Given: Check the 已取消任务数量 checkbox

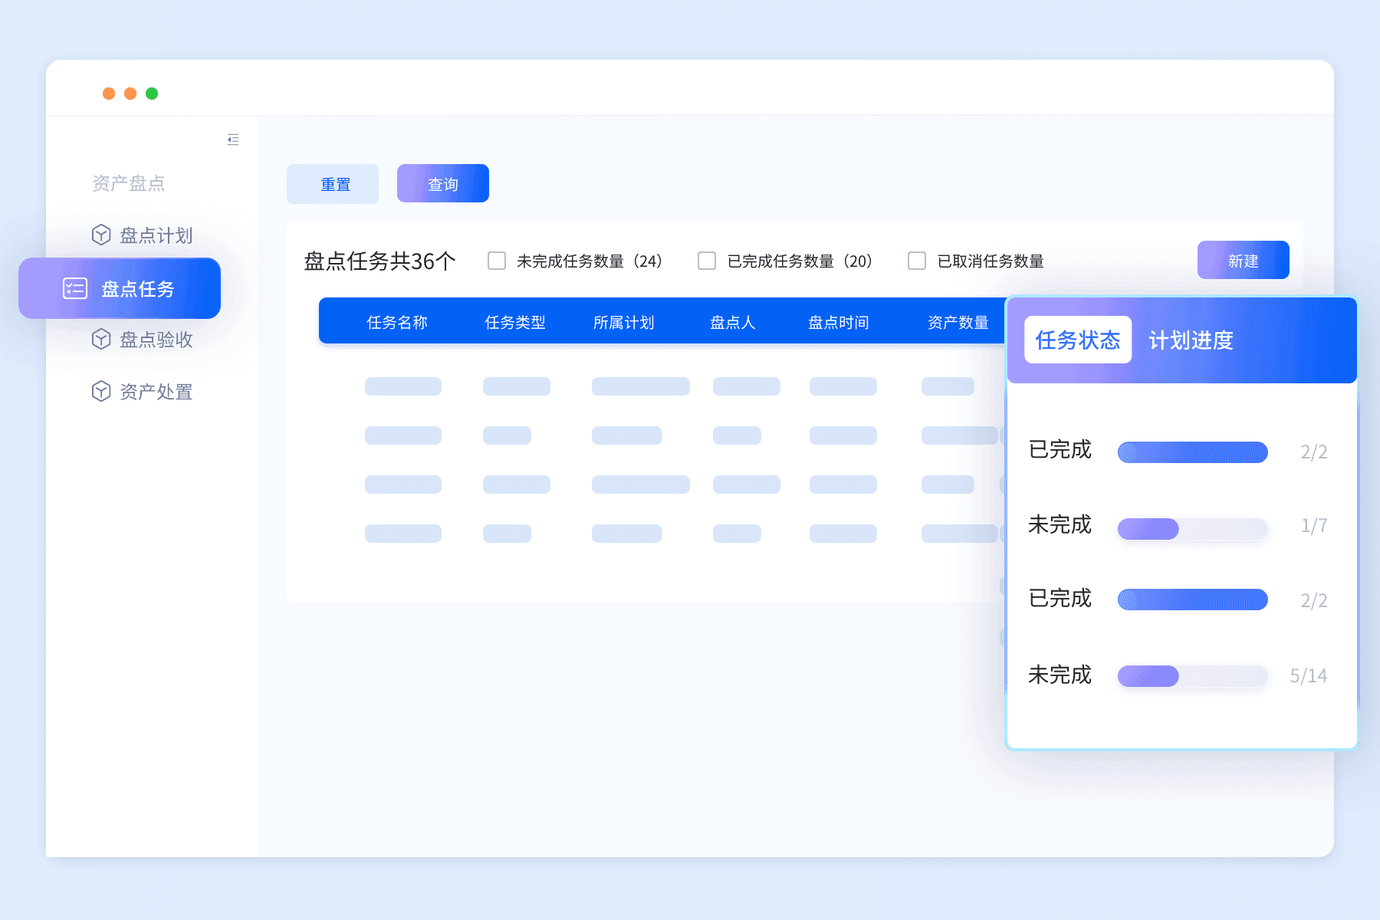Looking at the screenshot, I should coord(917,261).
